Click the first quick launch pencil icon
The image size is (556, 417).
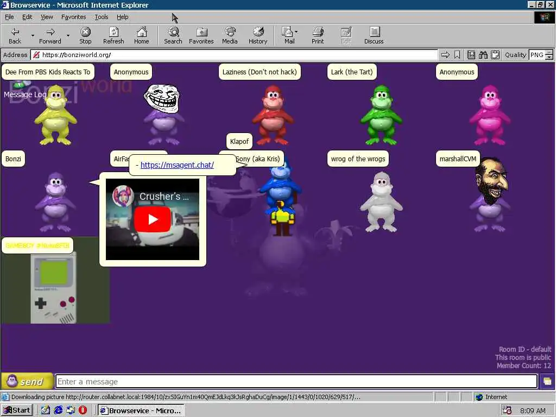point(46,410)
